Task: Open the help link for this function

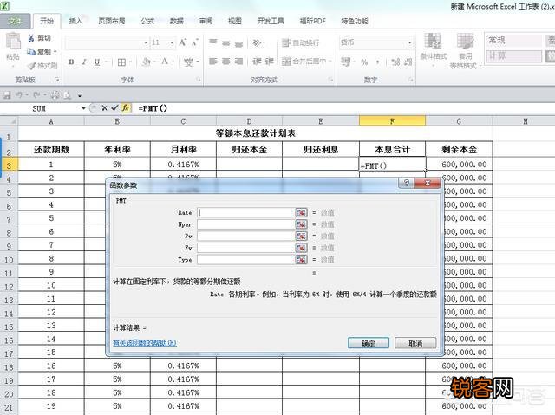Action: tap(145, 342)
